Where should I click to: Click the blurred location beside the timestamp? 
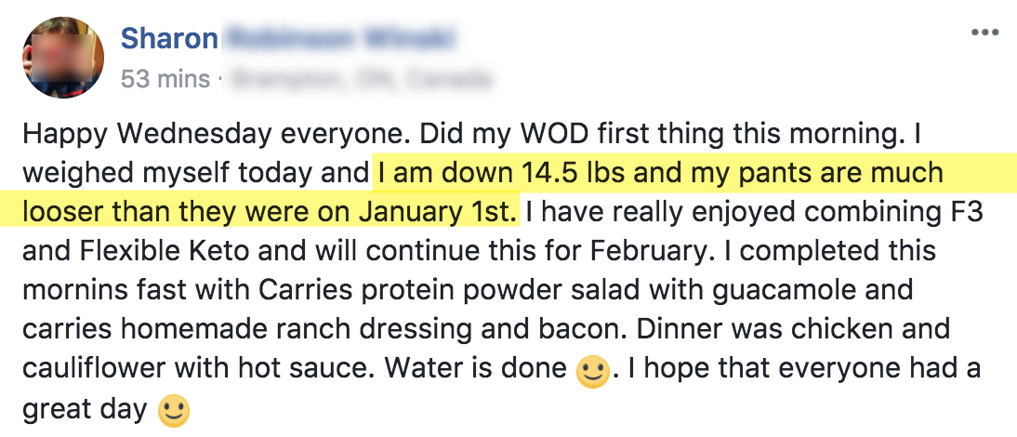[361, 79]
